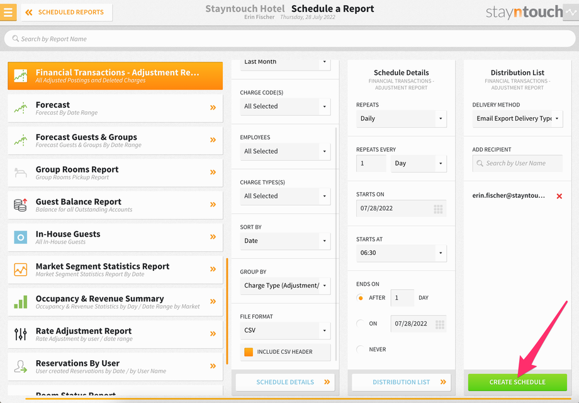
Task: Select the Forecast report row
Action: (x=115, y=108)
